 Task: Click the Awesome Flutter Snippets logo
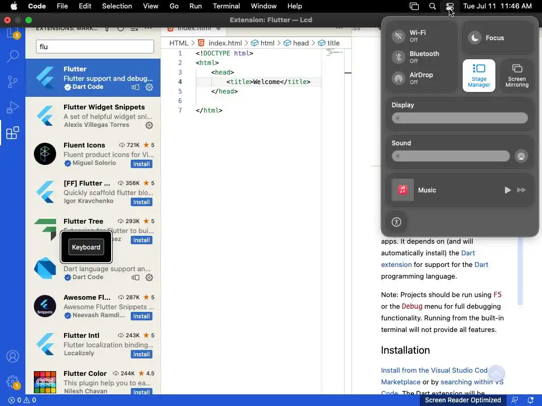pos(45,306)
